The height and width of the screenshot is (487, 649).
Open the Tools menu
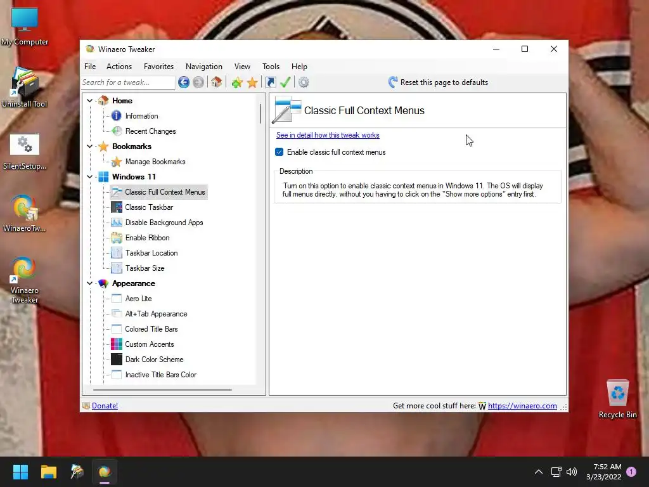pos(271,66)
